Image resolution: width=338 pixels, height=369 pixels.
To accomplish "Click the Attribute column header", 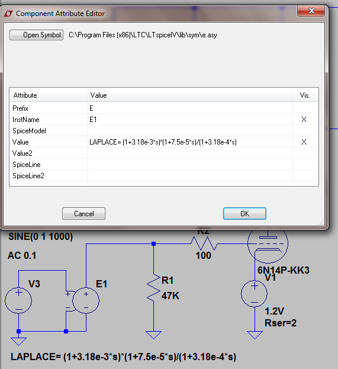I will [x=48, y=95].
